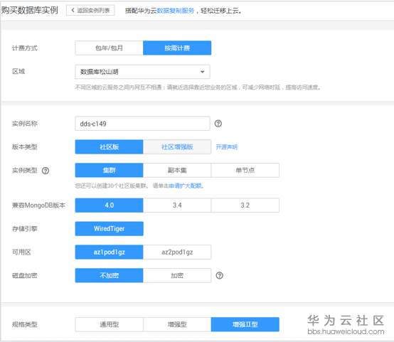394x342 pixels.
Task: Select 副本集 instance type
Action: pyautogui.click(x=177, y=171)
